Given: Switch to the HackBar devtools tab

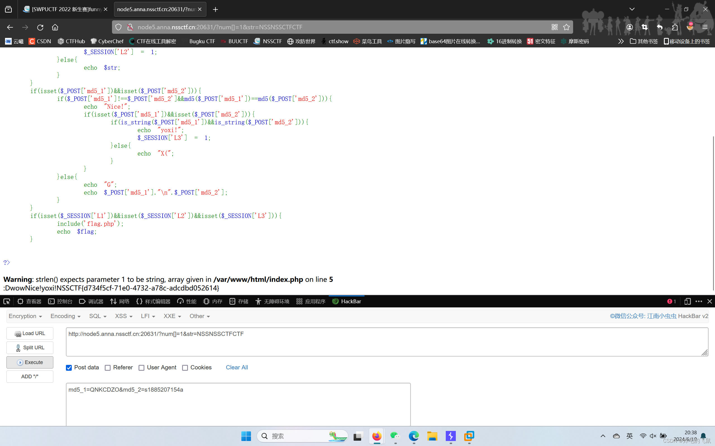Looking at the screenshot, I should coord(347,301).
